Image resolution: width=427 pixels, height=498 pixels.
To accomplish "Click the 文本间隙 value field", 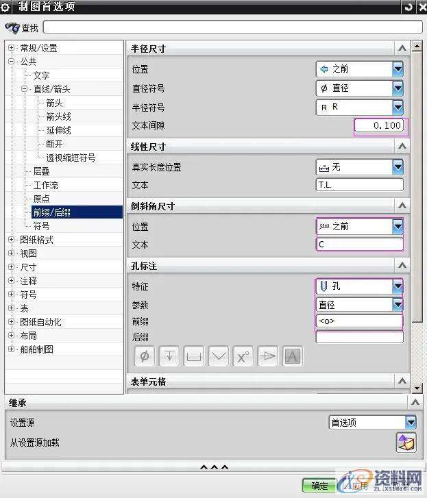I will tap(379, 125).
